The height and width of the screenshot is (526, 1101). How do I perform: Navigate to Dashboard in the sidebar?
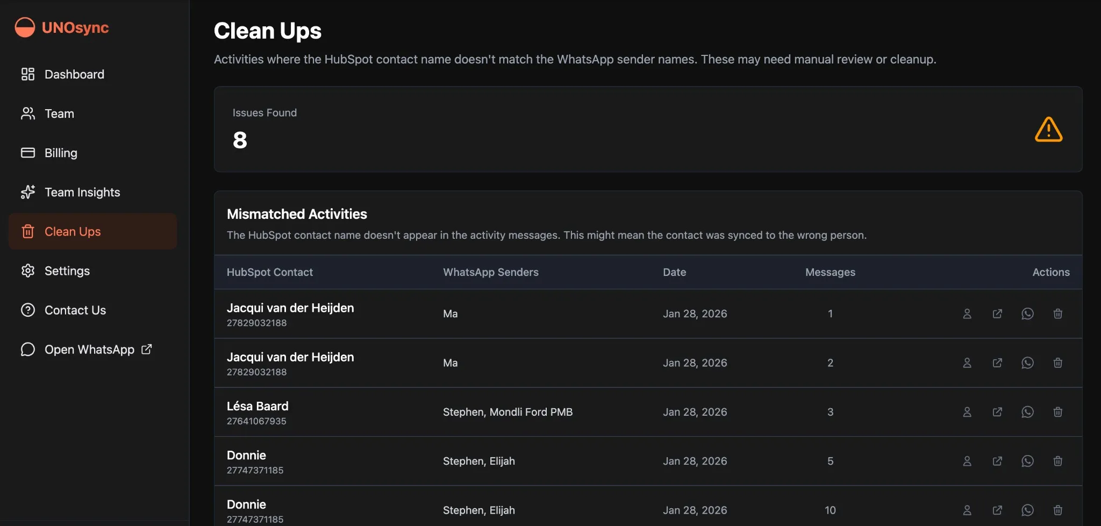coord(74,74)
